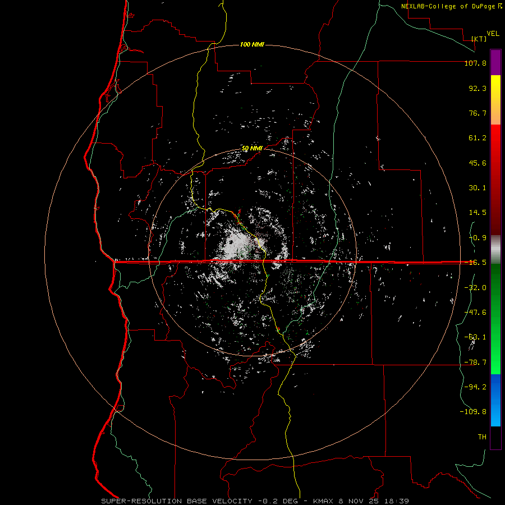Click the -16.5 legend value
This screenshot has height=505, width=505.
click(x=475, y=263)
